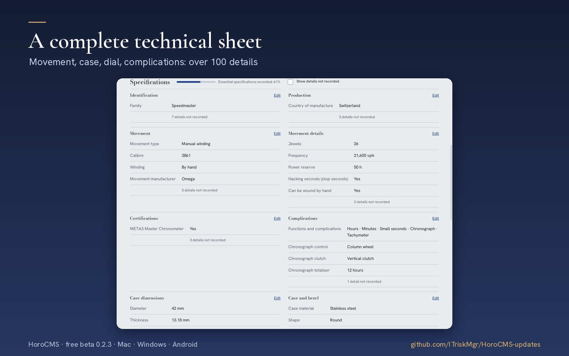Select the Jewels value '26'
The image size is (569, 356).
[x=356, y=144]
